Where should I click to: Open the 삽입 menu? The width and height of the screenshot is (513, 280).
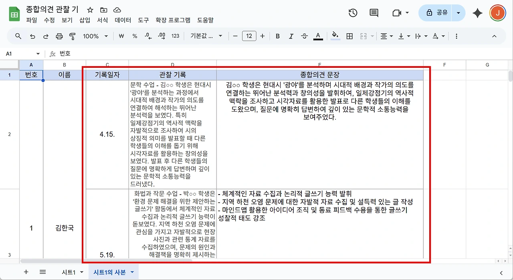tap(85, 20)
